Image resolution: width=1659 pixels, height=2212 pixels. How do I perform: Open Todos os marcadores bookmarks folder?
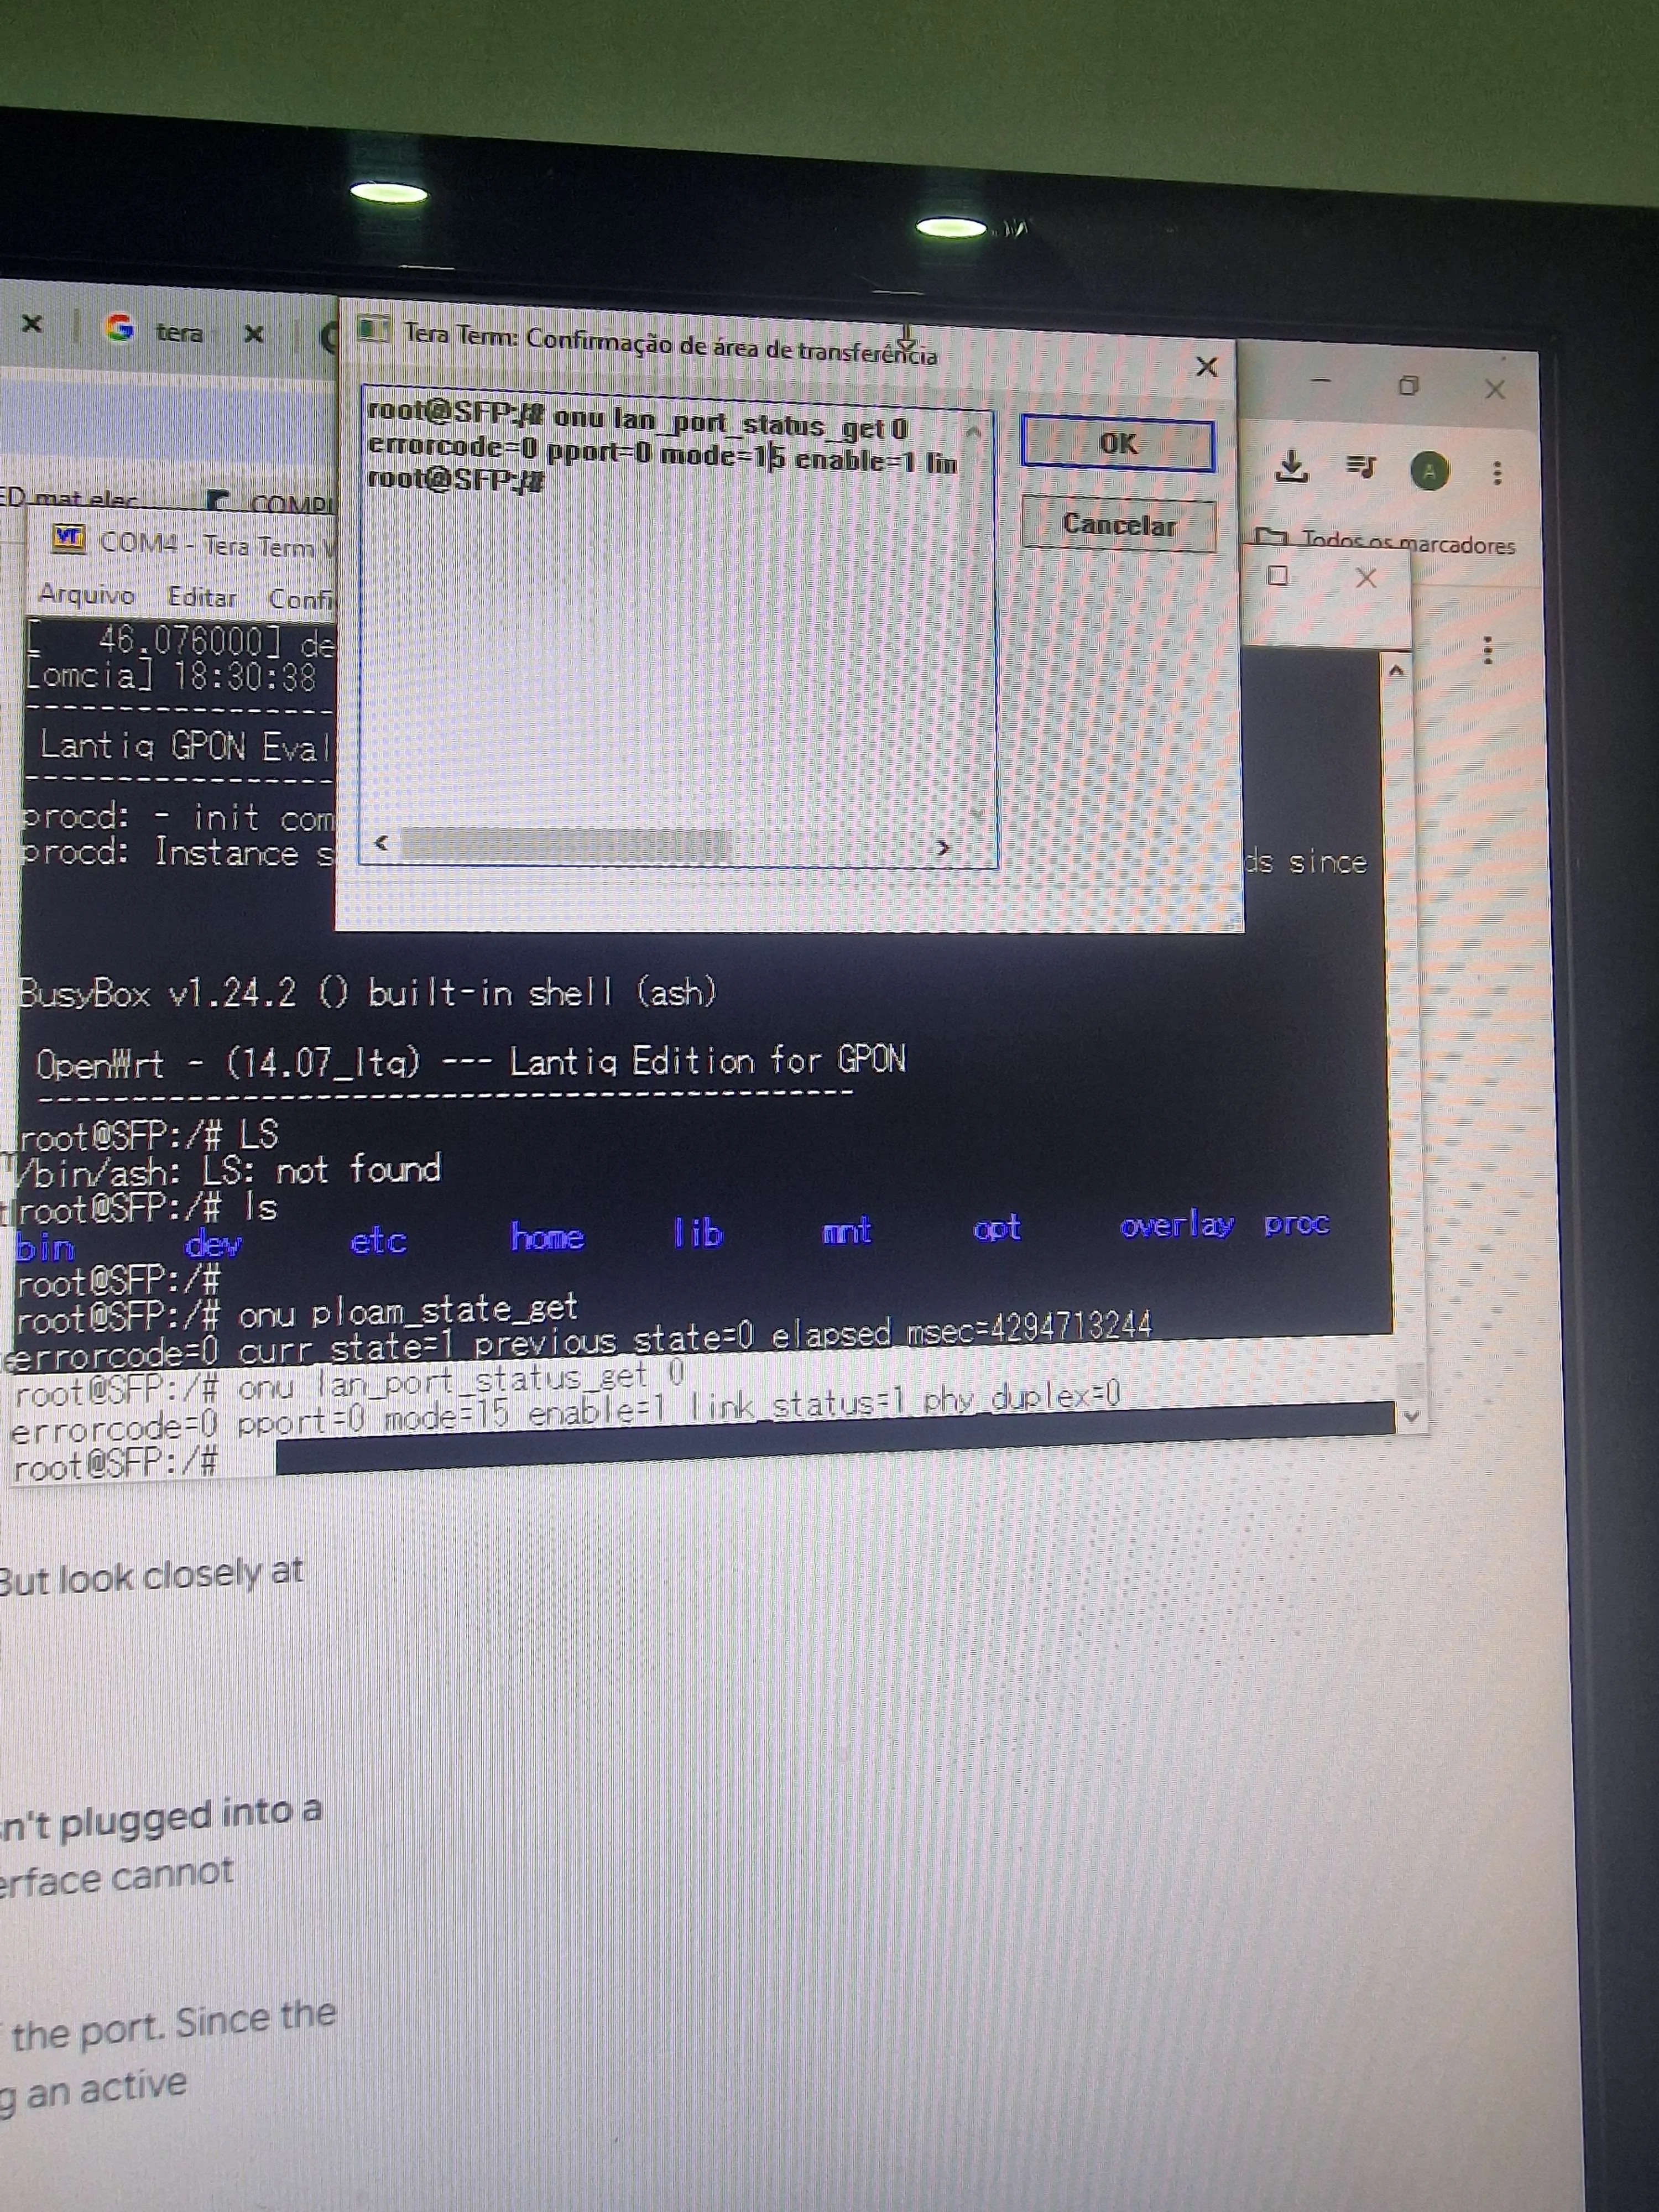(1385, 542)
